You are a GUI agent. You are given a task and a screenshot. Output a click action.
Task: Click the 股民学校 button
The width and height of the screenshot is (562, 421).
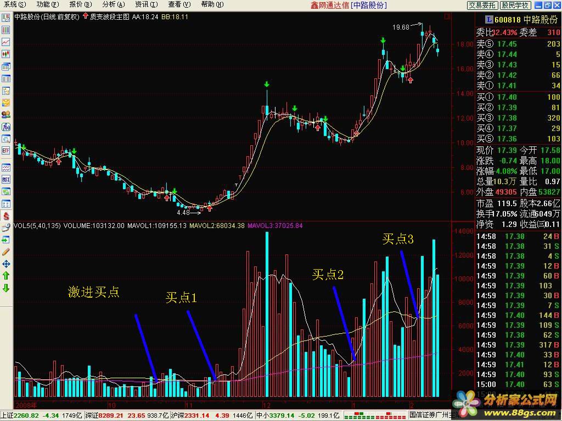515,5
